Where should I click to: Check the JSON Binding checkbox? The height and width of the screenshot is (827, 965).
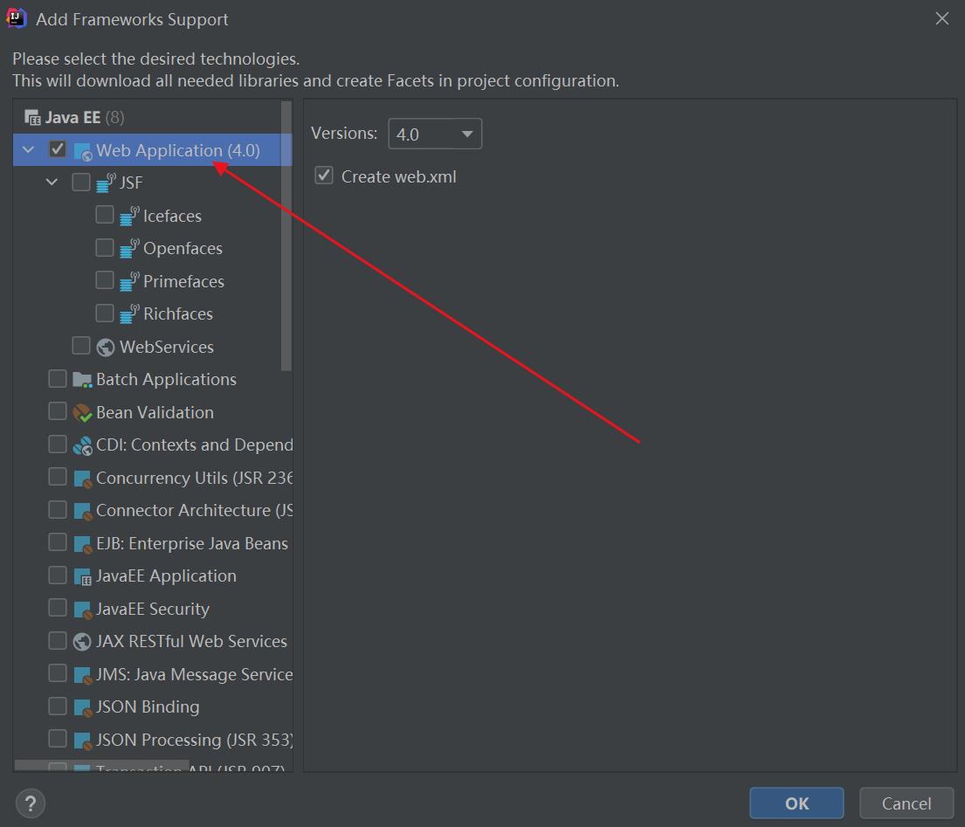tap(58, 706)
